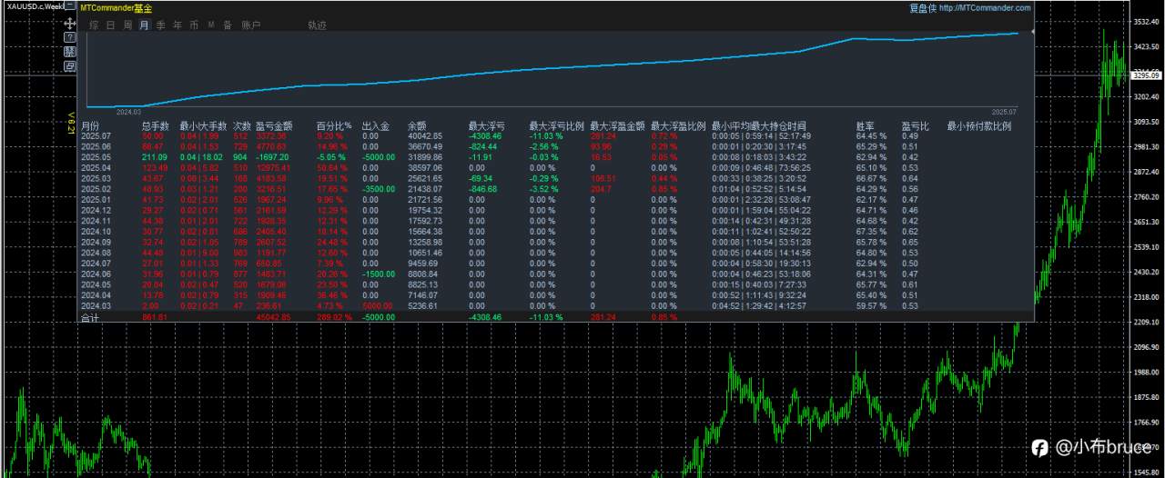This screenshot has height=478, width=1165.
Task: Click the 百分比% column header
Action: click(x=334, y=126)
